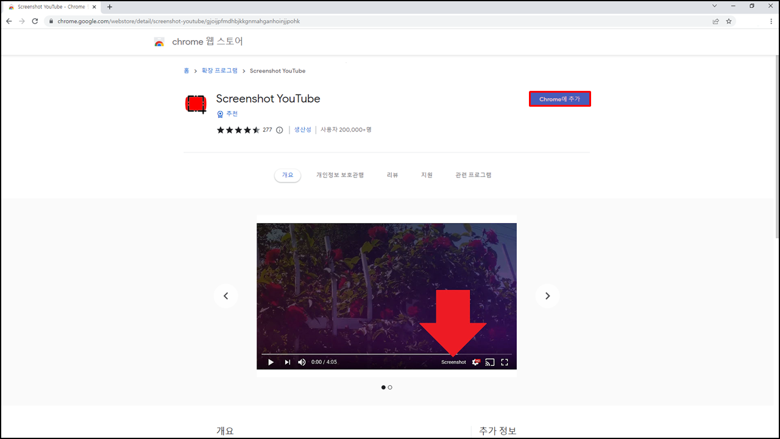Click the chrome web store logo
Viewport: 780px width, 439px height.
coord(159,42)
